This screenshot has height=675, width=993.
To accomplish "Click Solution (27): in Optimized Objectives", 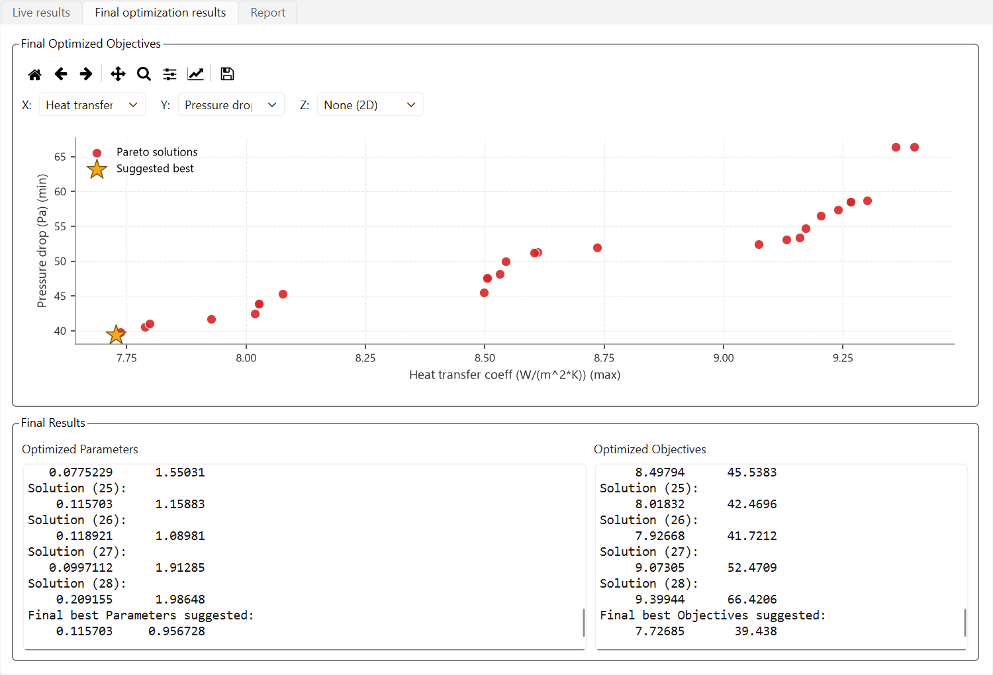I will pos(649,552).
